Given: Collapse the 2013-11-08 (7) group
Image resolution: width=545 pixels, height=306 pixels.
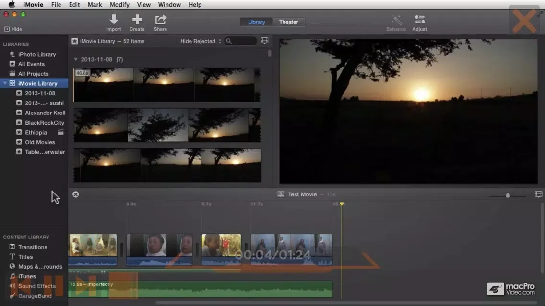Looking at the screenshot, I should tap(75, 59).
